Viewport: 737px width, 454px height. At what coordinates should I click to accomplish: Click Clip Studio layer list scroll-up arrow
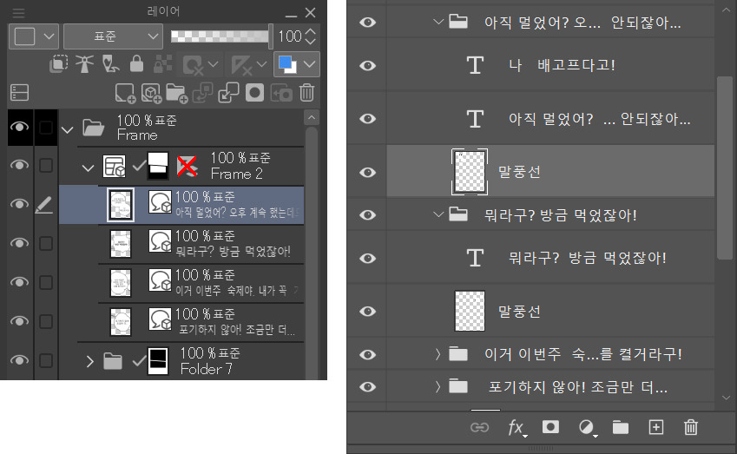(x=311, y=117)
